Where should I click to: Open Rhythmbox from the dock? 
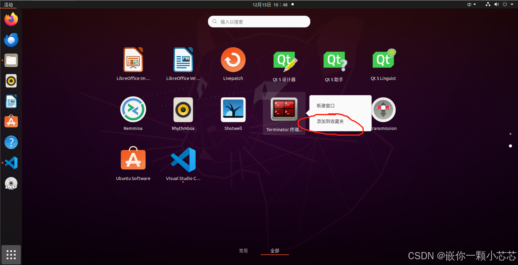(x=11, y=81)
